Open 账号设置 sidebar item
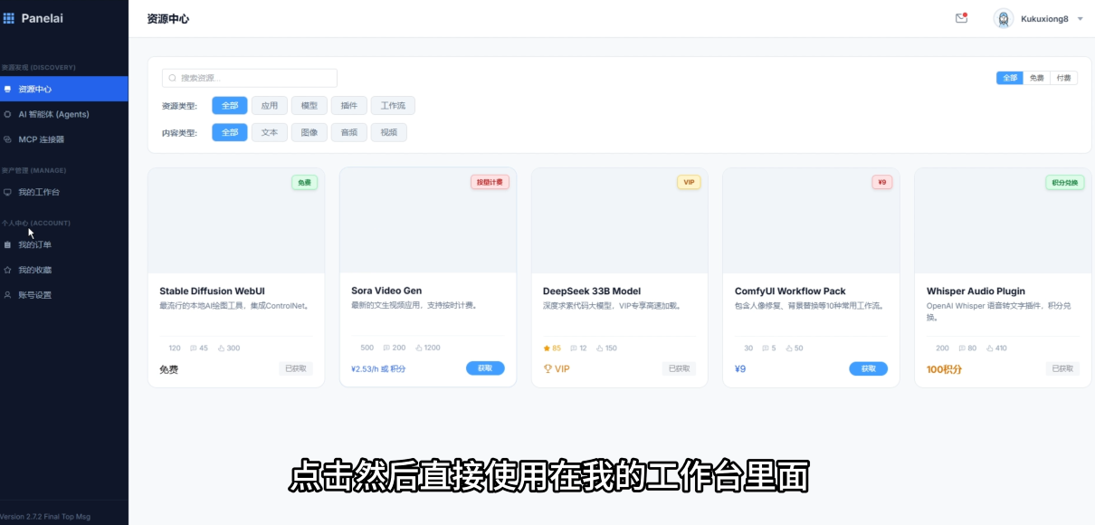The height and width of the screenshot is (525, 1095). [63, 295]
